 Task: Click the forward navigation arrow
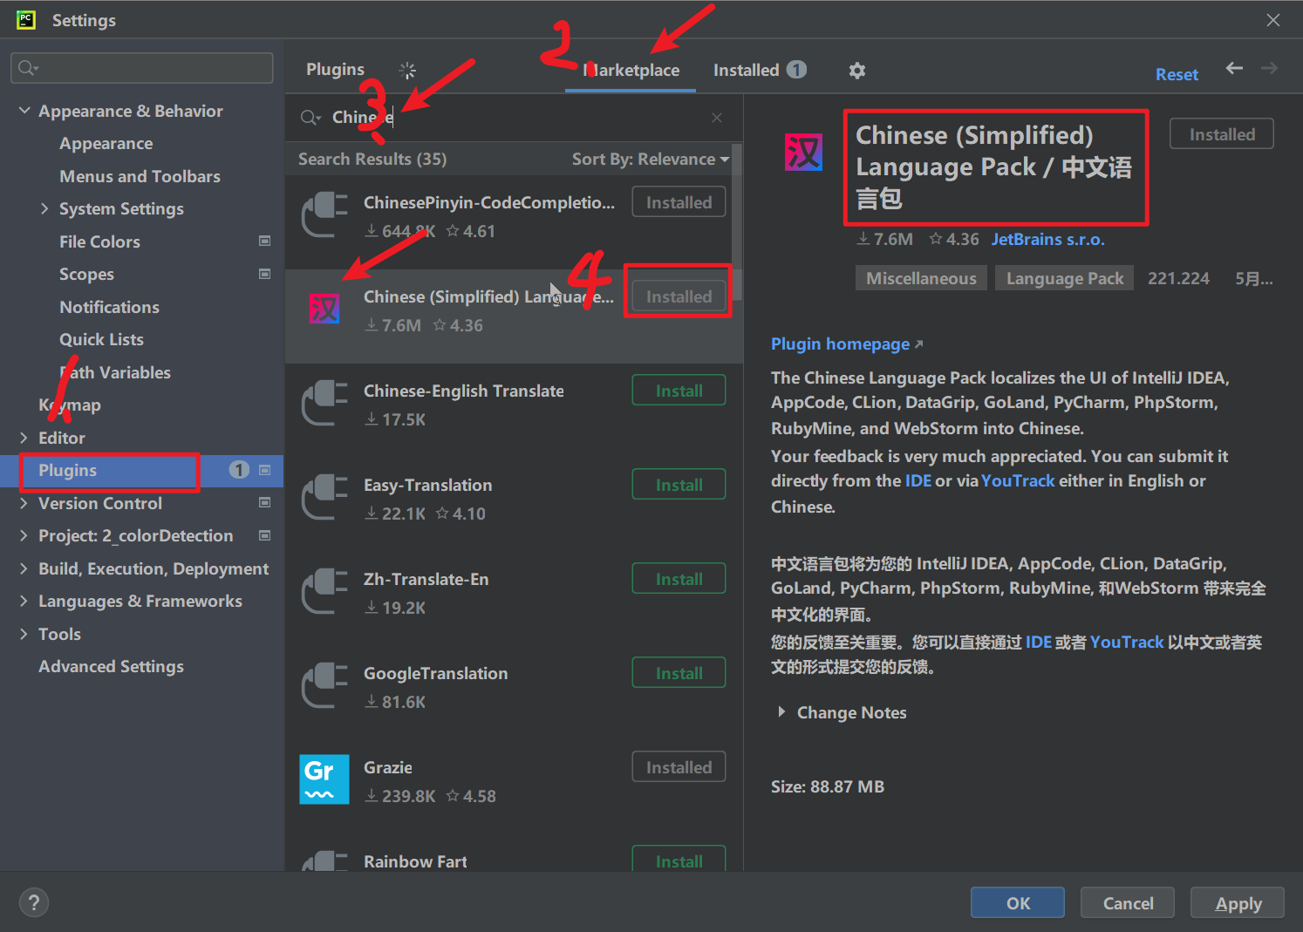[x=1270, y=68]
